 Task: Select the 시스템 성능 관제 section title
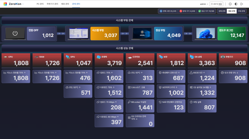(x=124, y=48)
